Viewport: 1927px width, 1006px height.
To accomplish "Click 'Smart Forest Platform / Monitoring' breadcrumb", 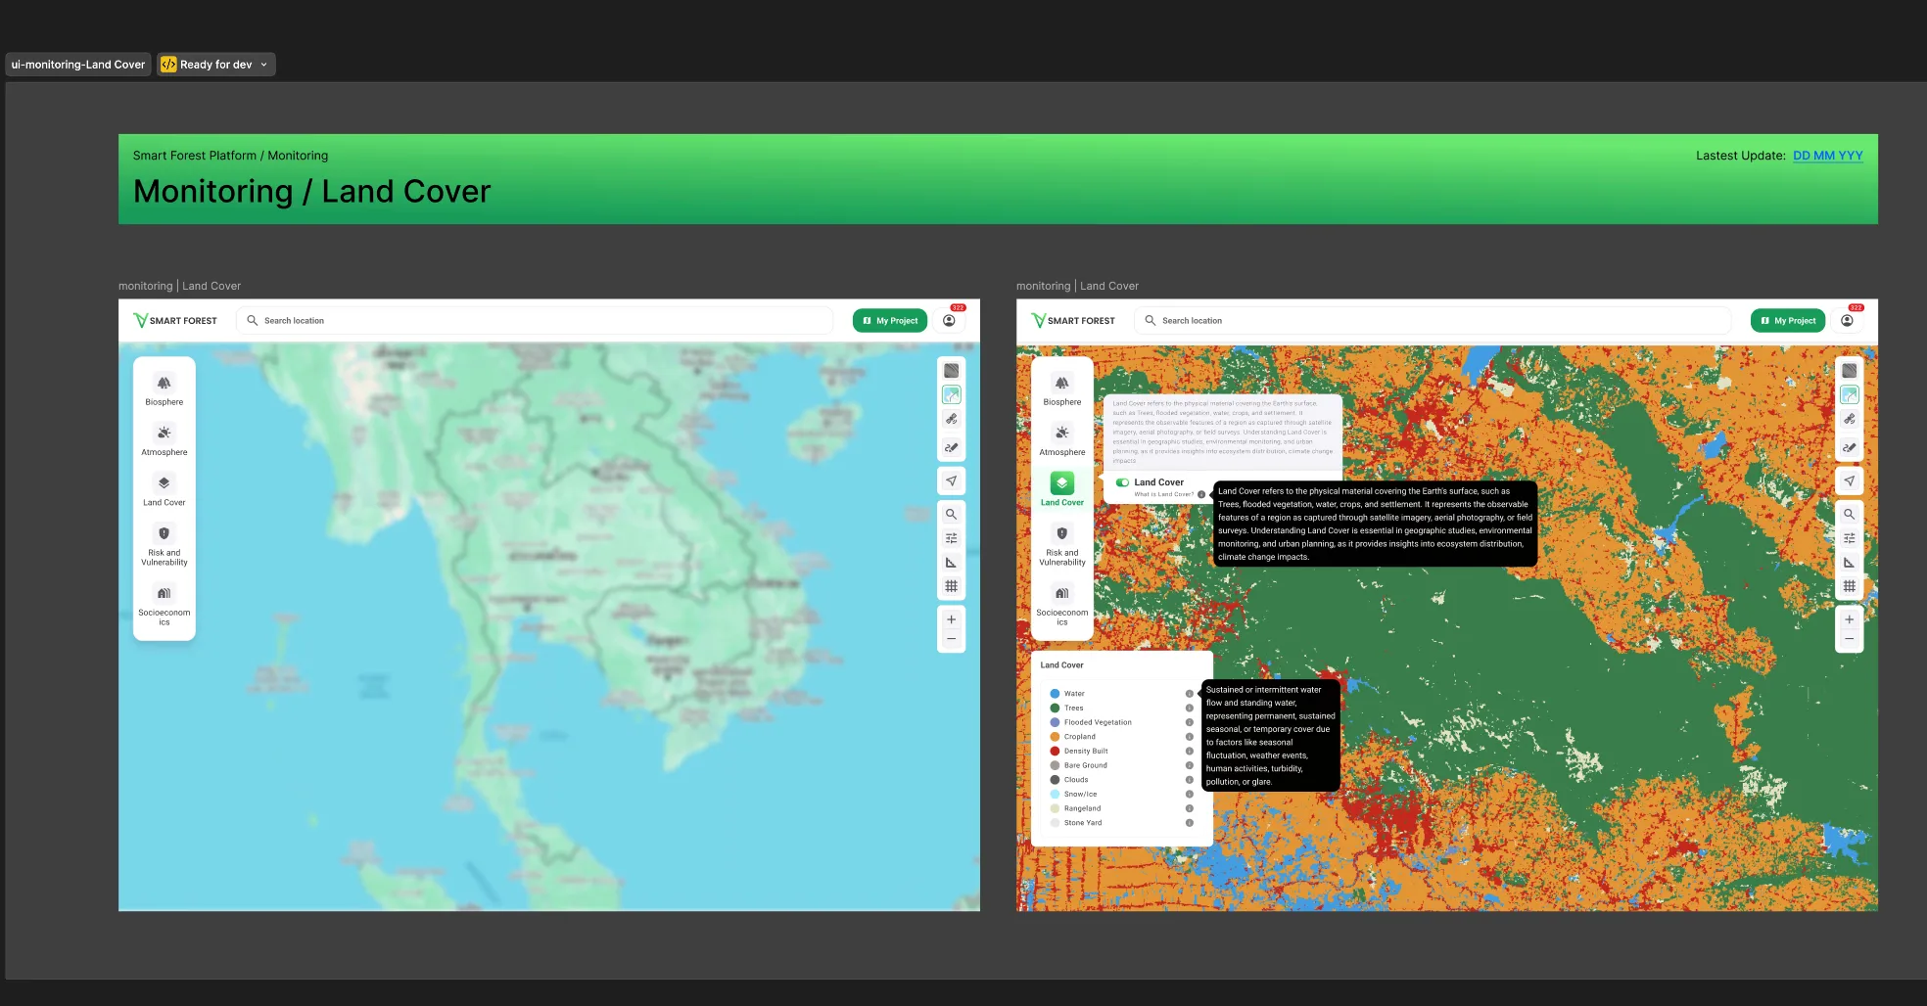I will pos(230,156).
